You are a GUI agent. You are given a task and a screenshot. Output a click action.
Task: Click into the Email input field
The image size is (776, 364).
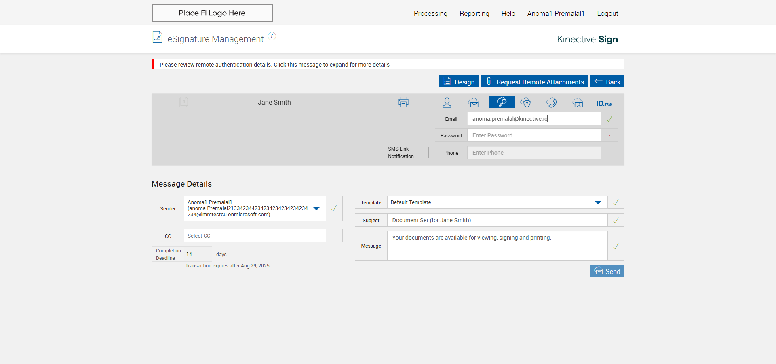[x=534, y=119]
